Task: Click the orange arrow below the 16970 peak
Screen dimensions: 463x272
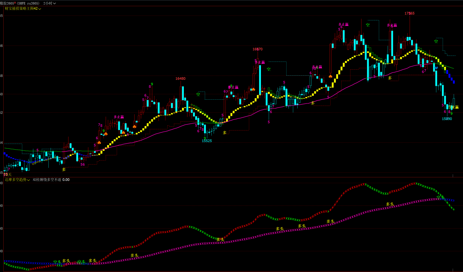Action: tap(253, 89)
